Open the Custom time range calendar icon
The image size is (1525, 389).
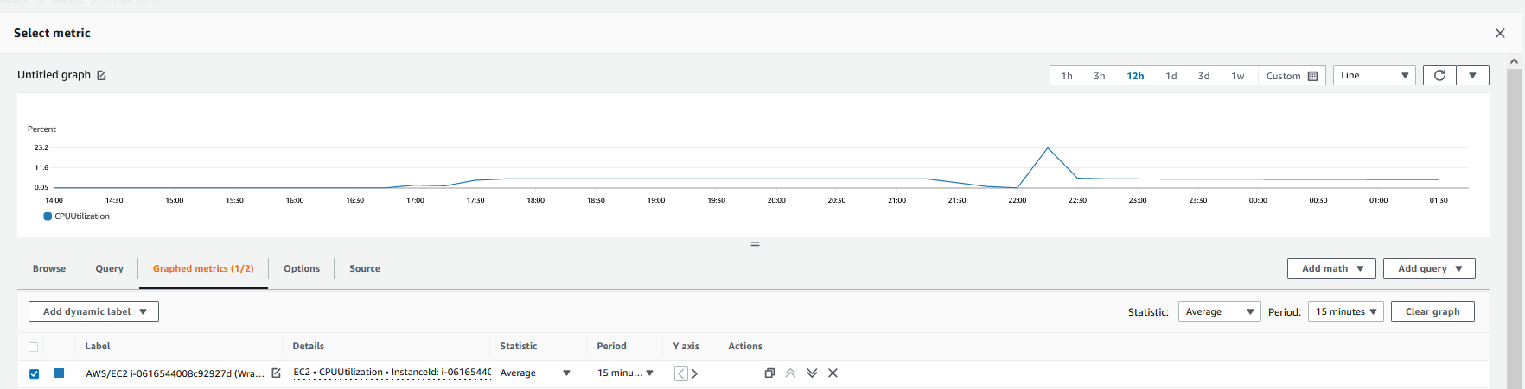1312,76
